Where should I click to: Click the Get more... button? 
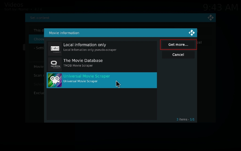[x=178, y=45]
